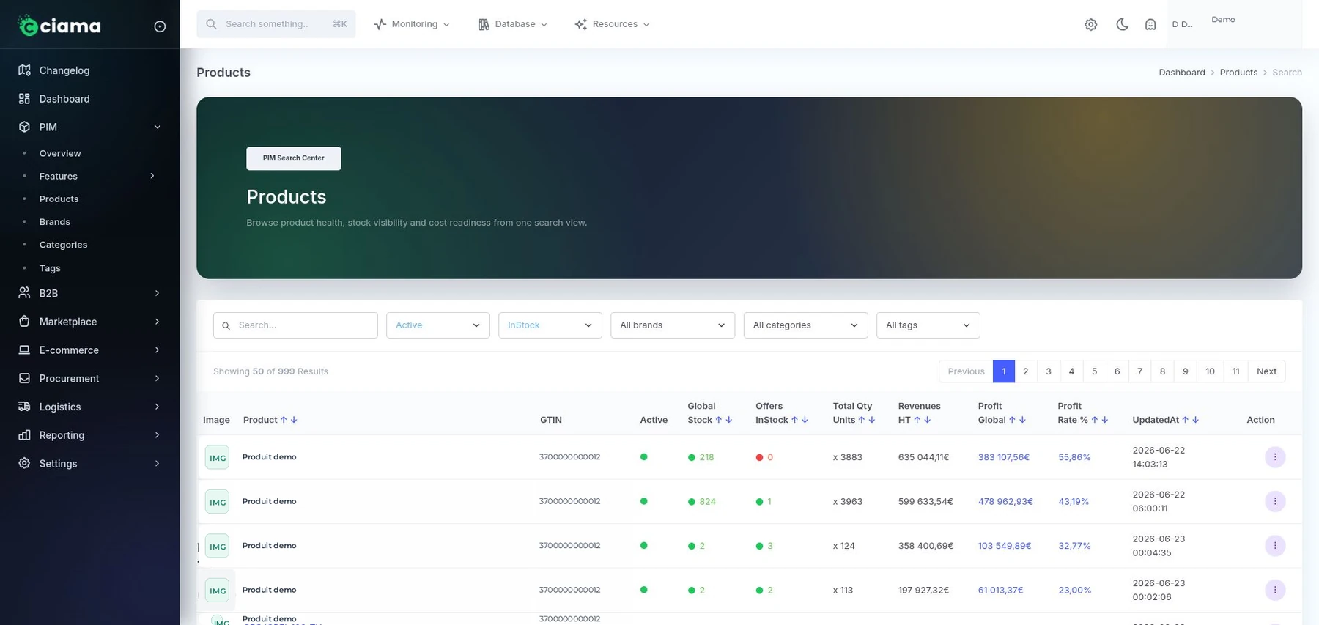The height and width of the screenshot is (625, 1319).
Task: Go to the Next results page
Action: click(x=1266, y=371)
